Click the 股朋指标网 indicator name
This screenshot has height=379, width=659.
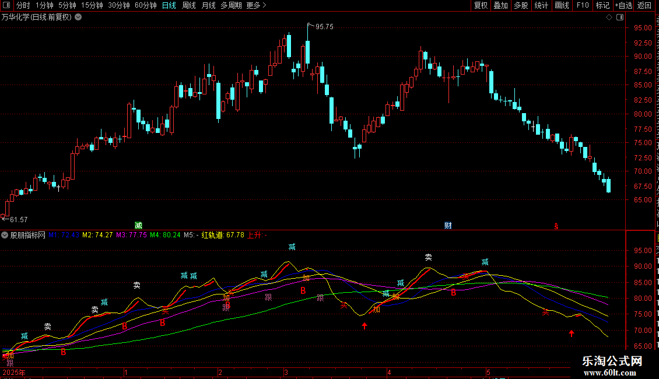tap(28, 236)
